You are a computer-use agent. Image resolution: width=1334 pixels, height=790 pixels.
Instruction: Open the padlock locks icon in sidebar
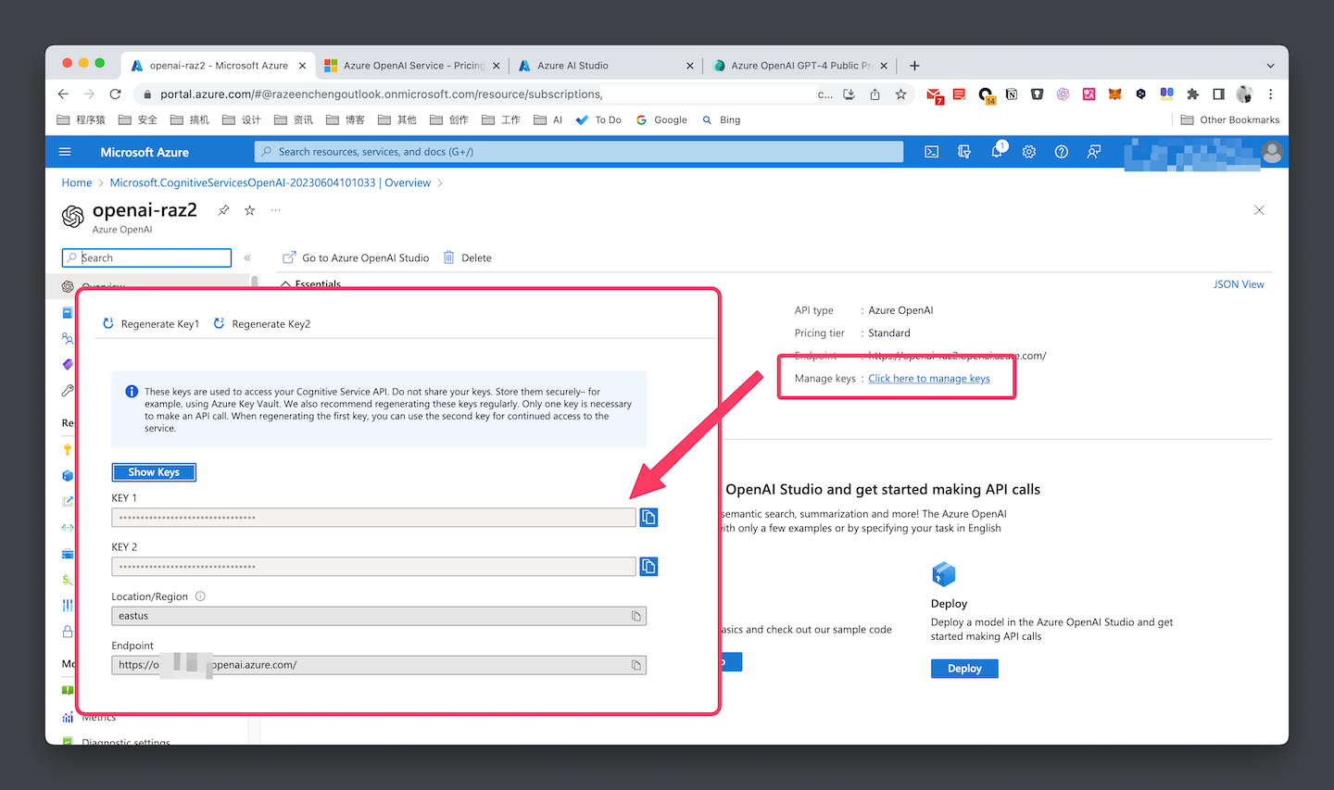67,631
